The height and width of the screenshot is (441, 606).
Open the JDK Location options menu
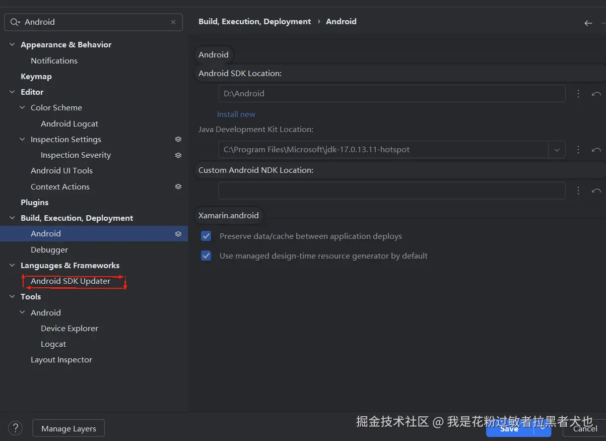pos(578,150)
